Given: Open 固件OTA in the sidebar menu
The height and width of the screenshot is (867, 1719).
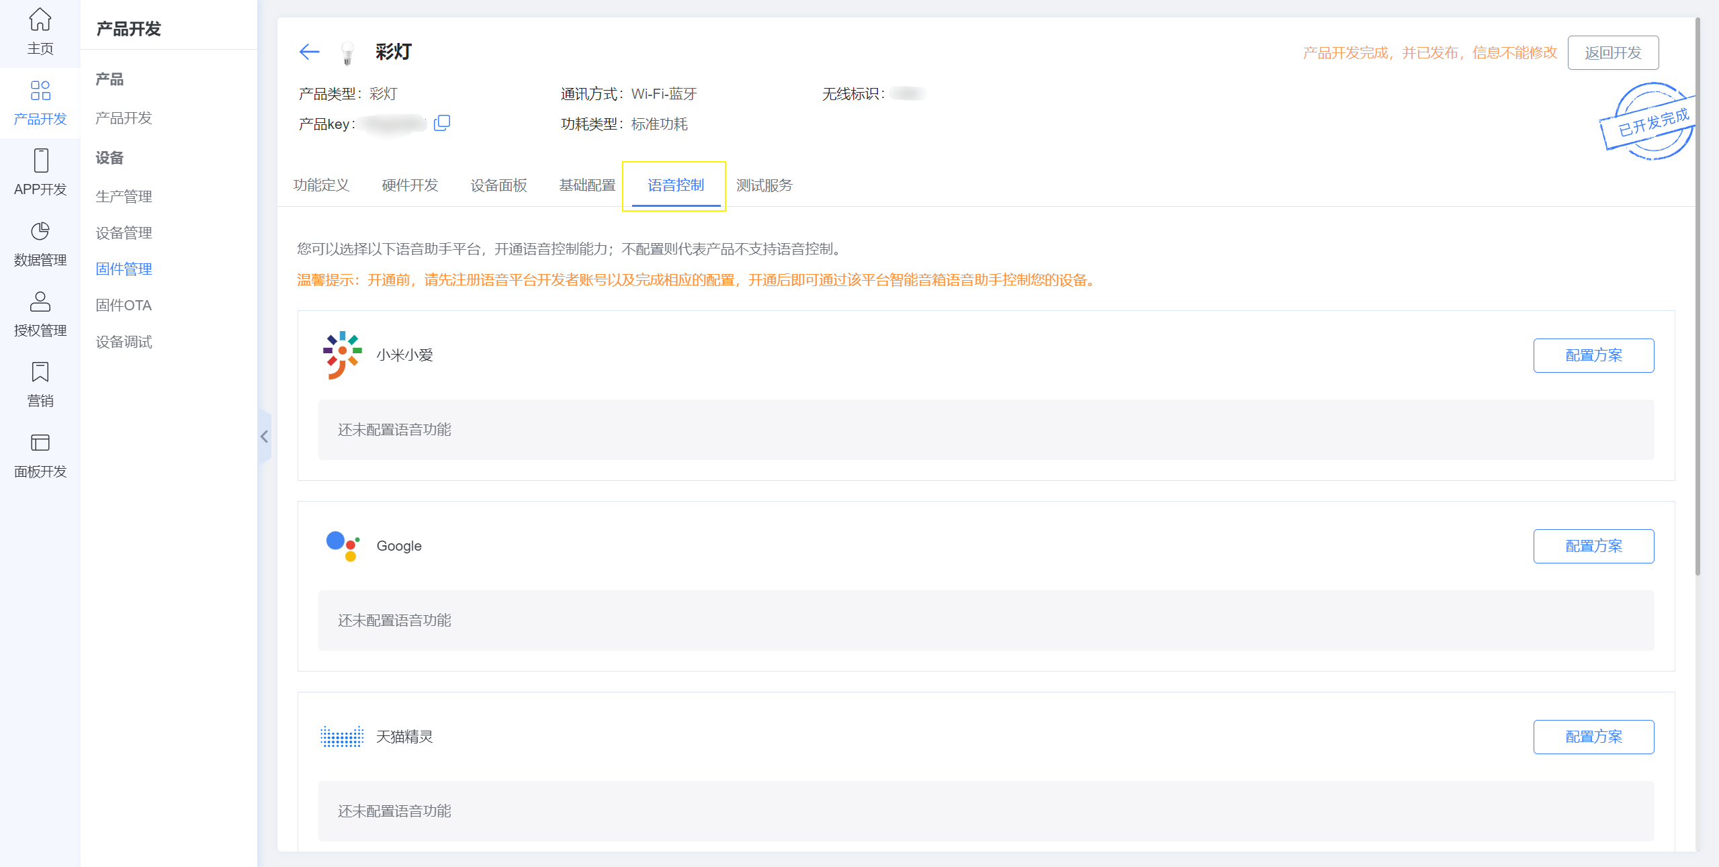Looking at the screenshot, I should tap(124, 306).
